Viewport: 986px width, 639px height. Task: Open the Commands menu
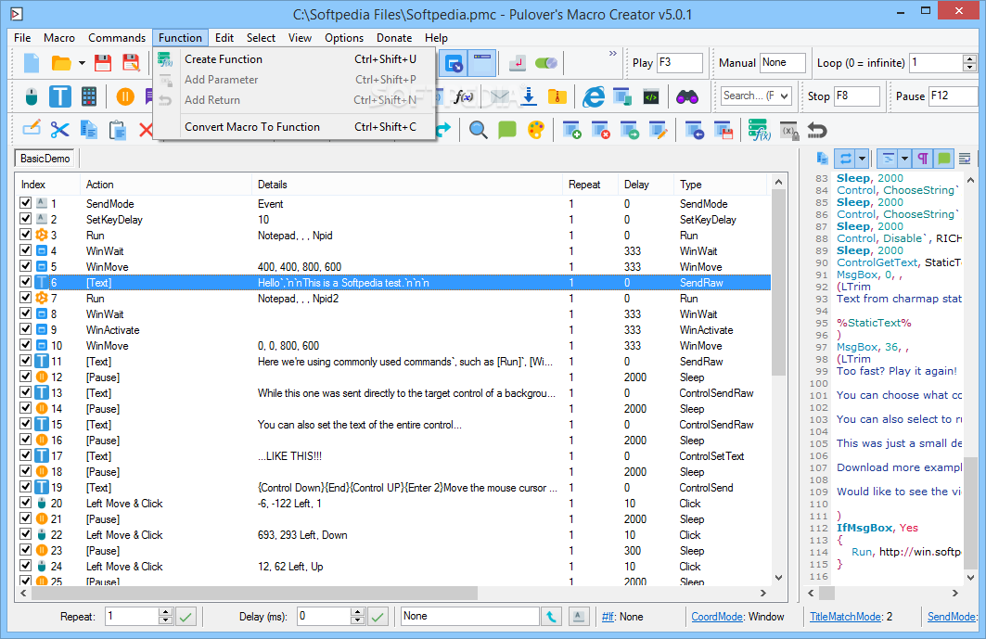point(117,38)
